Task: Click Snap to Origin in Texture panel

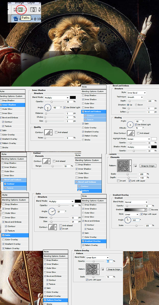Action: click(x=148, y=166)
